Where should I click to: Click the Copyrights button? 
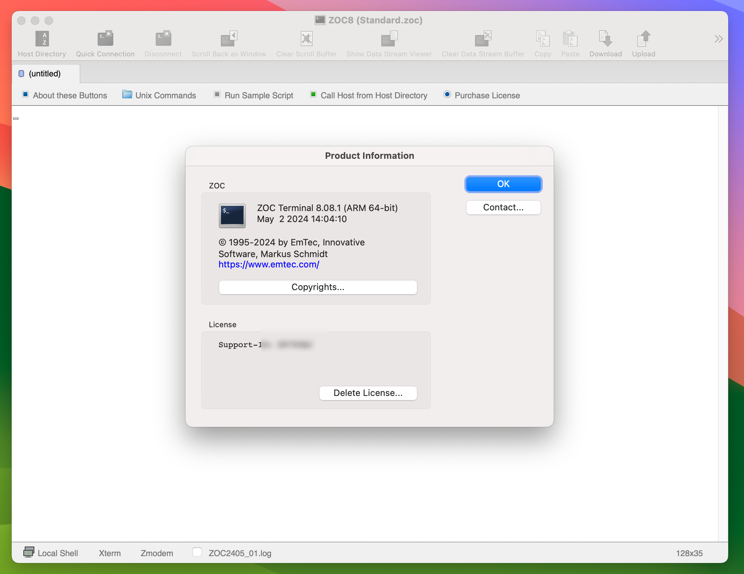[317, 286]
